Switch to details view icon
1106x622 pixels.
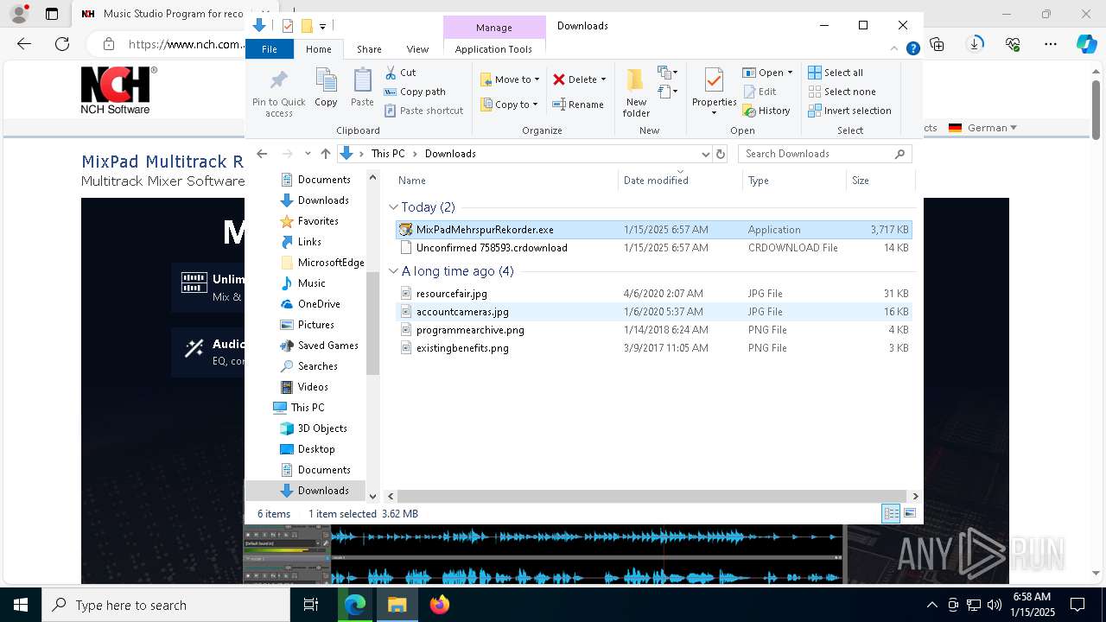click(x=891, y=514)
